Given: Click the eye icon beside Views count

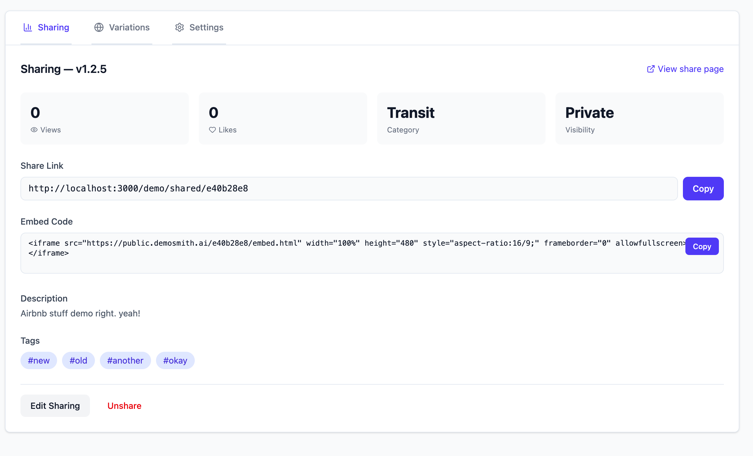Looking at the screenshot, I should point(33,130).
